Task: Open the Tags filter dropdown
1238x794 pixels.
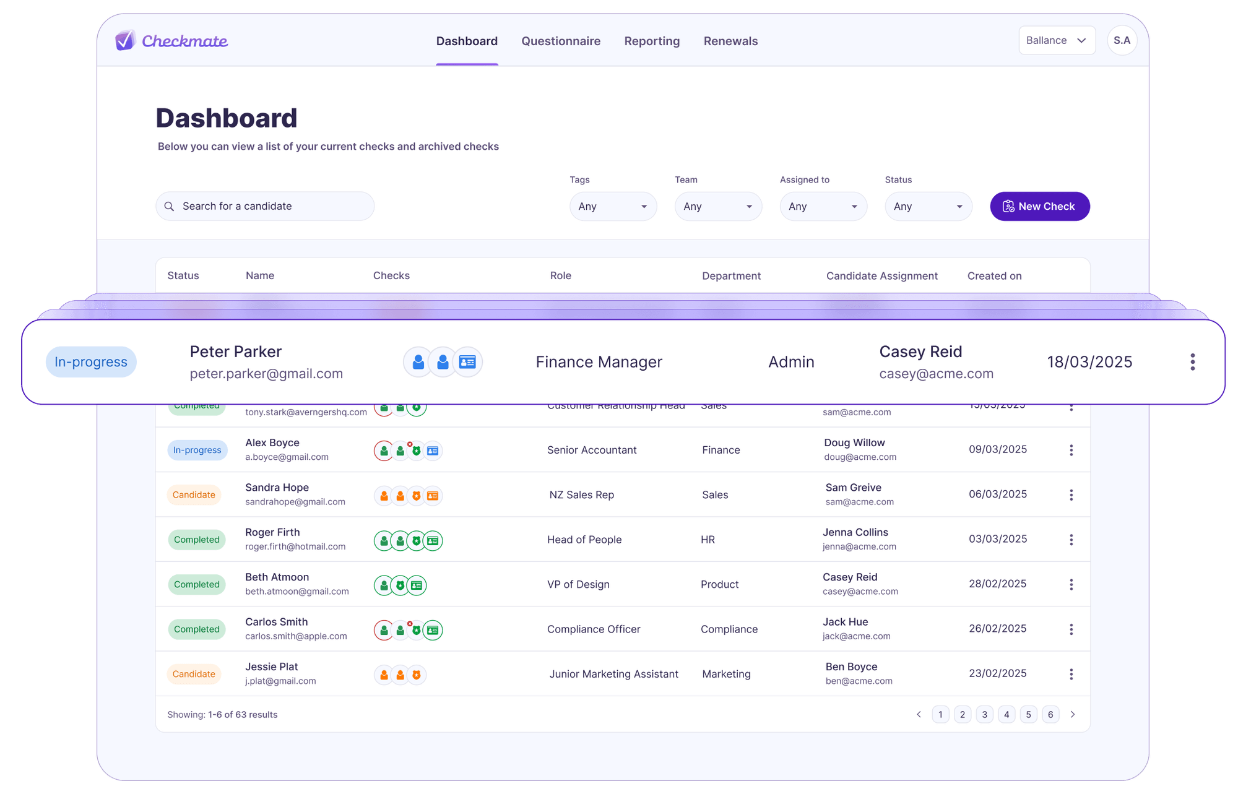Action: 613,206
